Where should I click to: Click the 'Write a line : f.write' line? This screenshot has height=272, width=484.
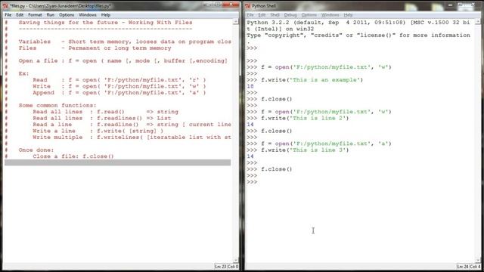[98, 131]
